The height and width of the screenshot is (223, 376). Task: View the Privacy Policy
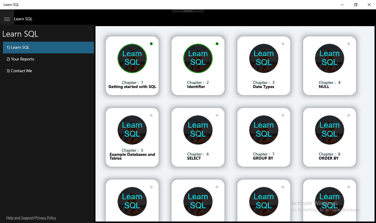(46, 217)
